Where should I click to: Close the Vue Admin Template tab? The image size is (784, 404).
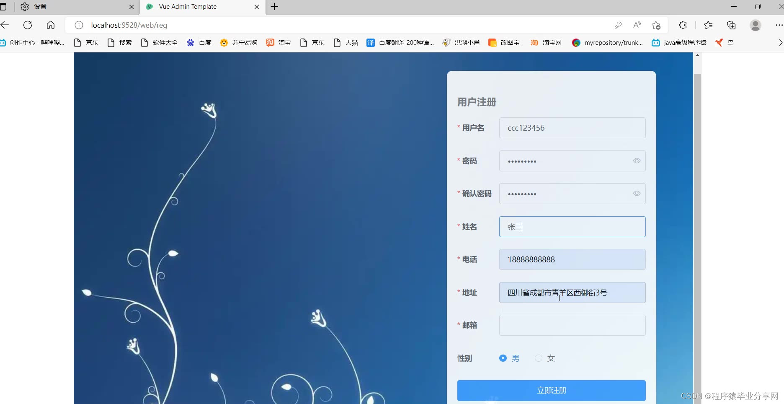point(257,7)
